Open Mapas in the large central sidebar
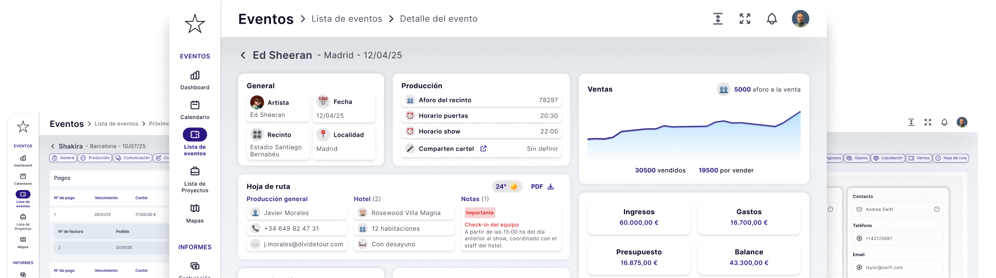 (195, 213)
